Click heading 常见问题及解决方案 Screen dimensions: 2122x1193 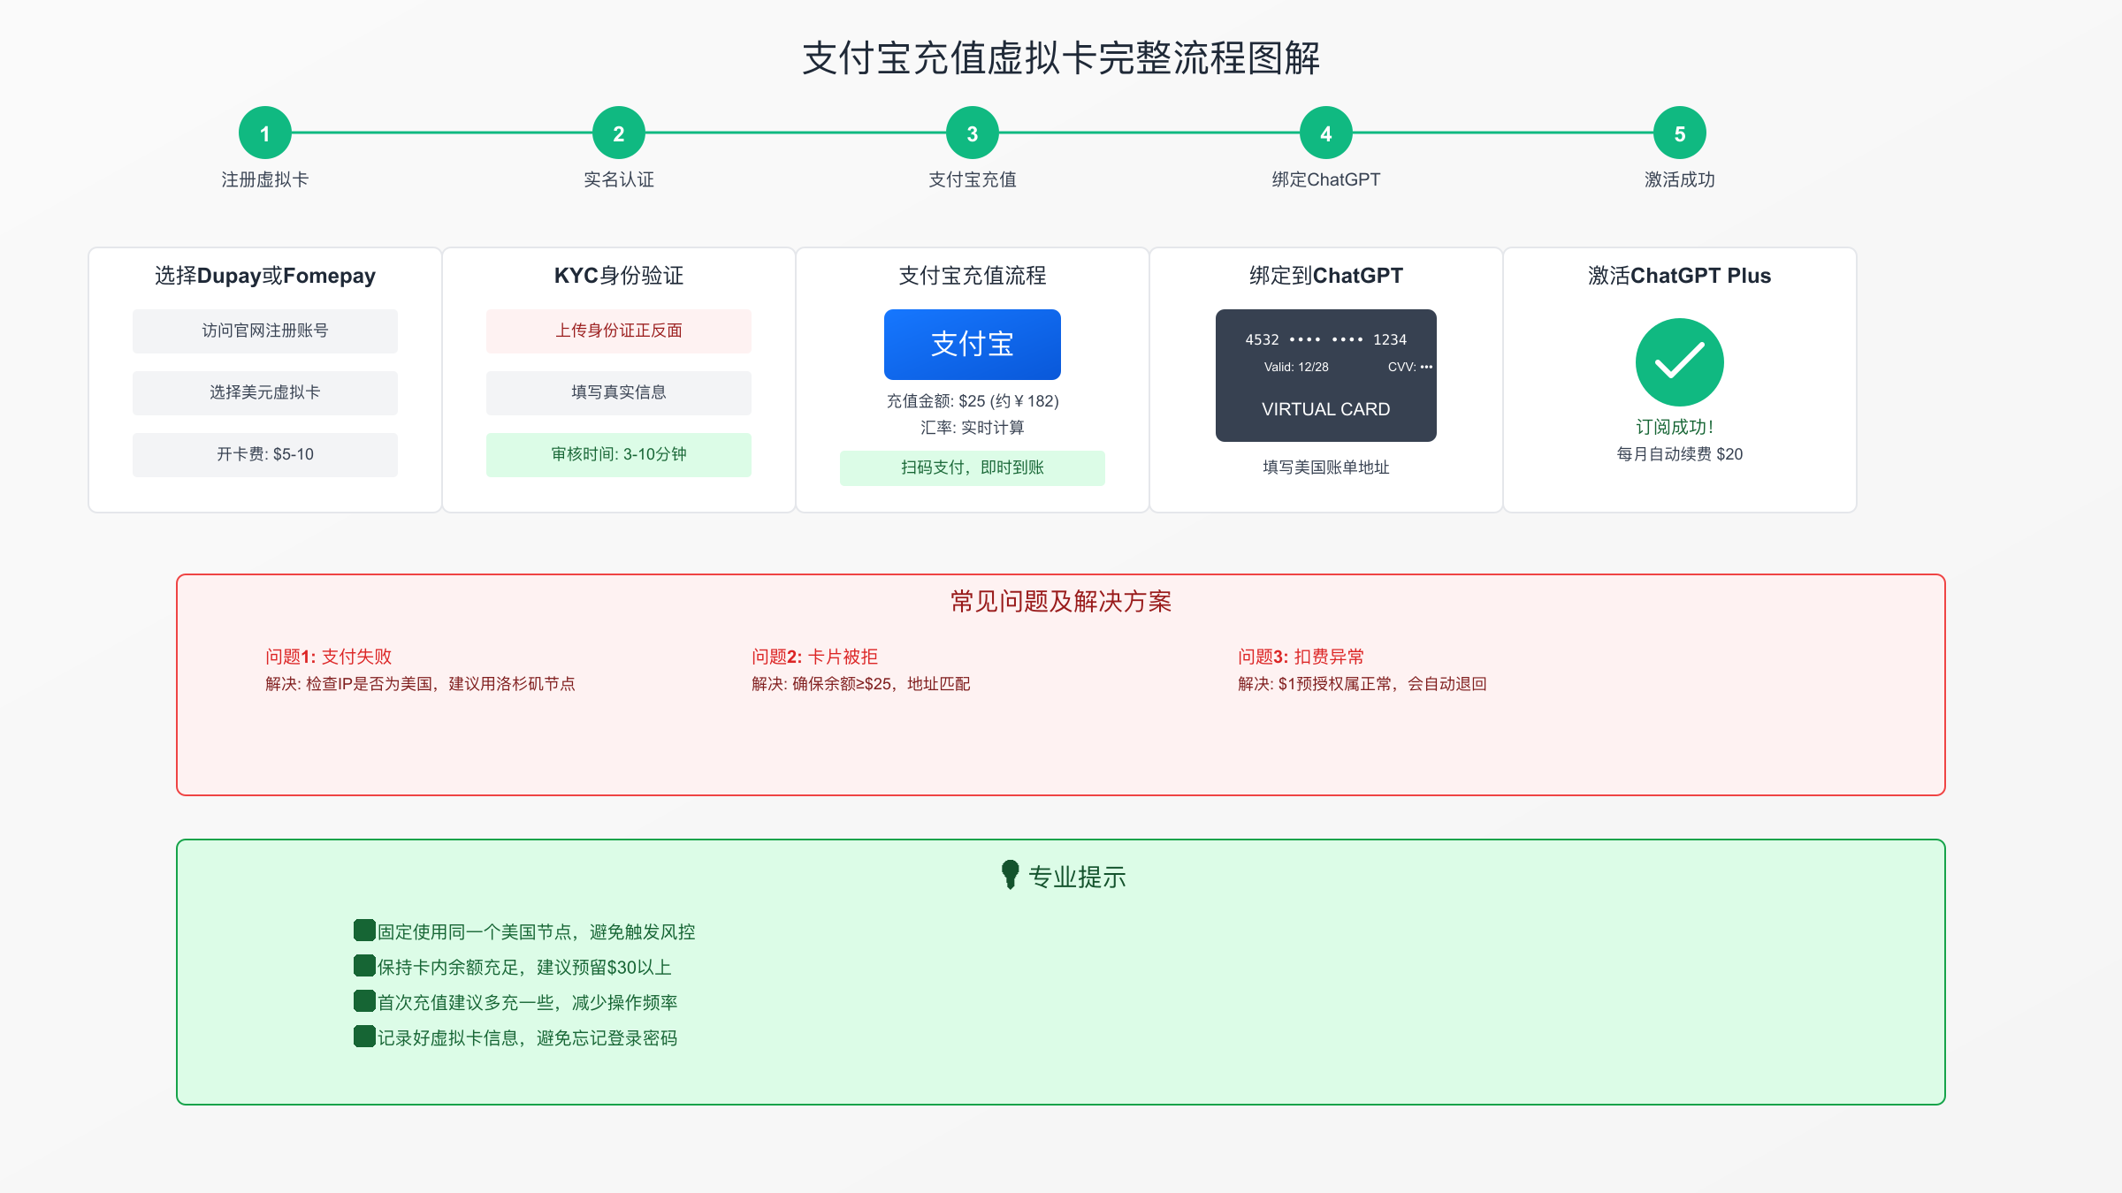(1061, 602)
